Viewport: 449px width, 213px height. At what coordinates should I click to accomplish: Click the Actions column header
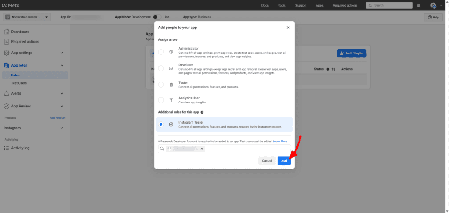347,69
